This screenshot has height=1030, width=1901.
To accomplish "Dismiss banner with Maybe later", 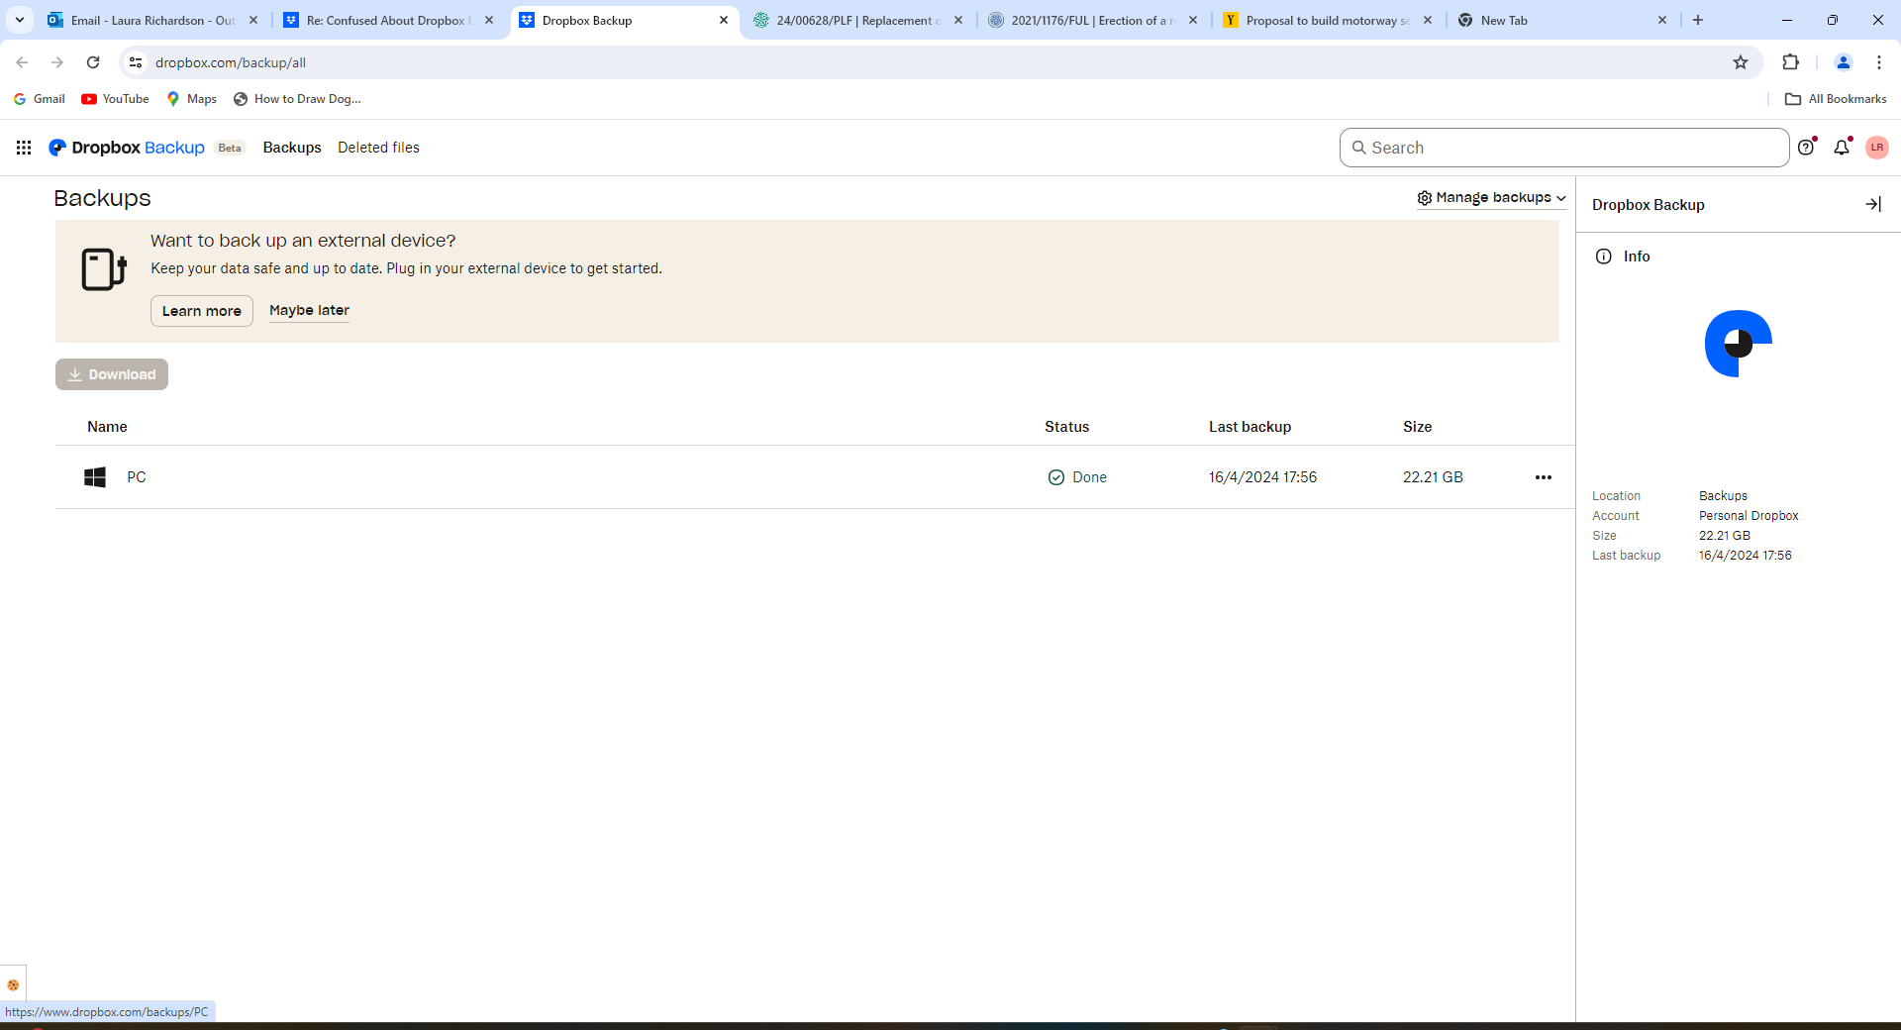I will [x=309, y=310].
